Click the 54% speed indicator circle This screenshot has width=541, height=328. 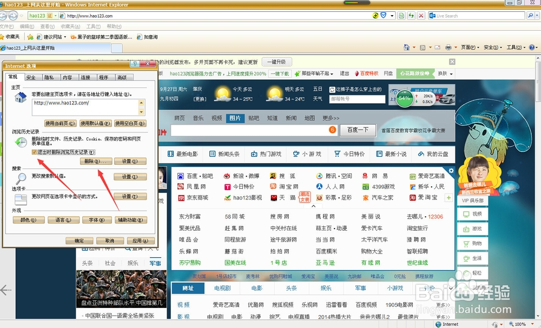(x=404, y=98)
